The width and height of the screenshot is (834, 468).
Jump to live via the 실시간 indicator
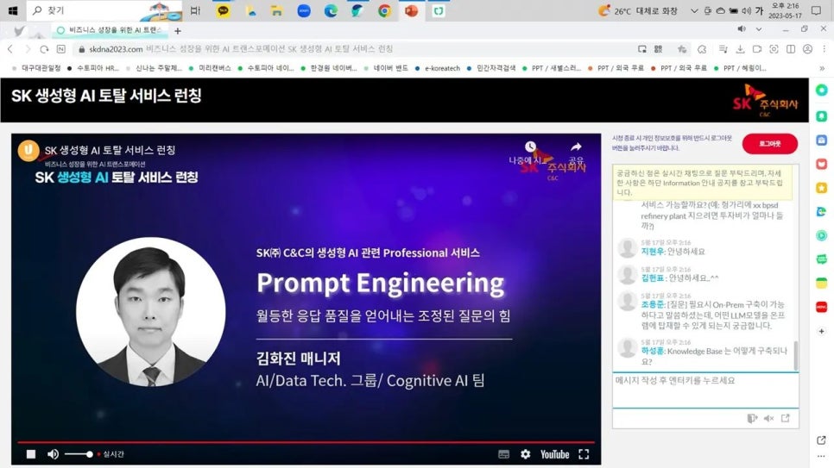click(111, 454)
